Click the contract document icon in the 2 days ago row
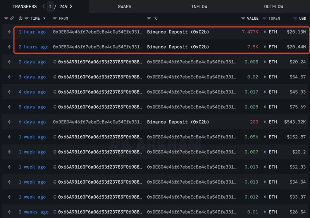Viewport: 310px width, 218px height. [55, 62]
